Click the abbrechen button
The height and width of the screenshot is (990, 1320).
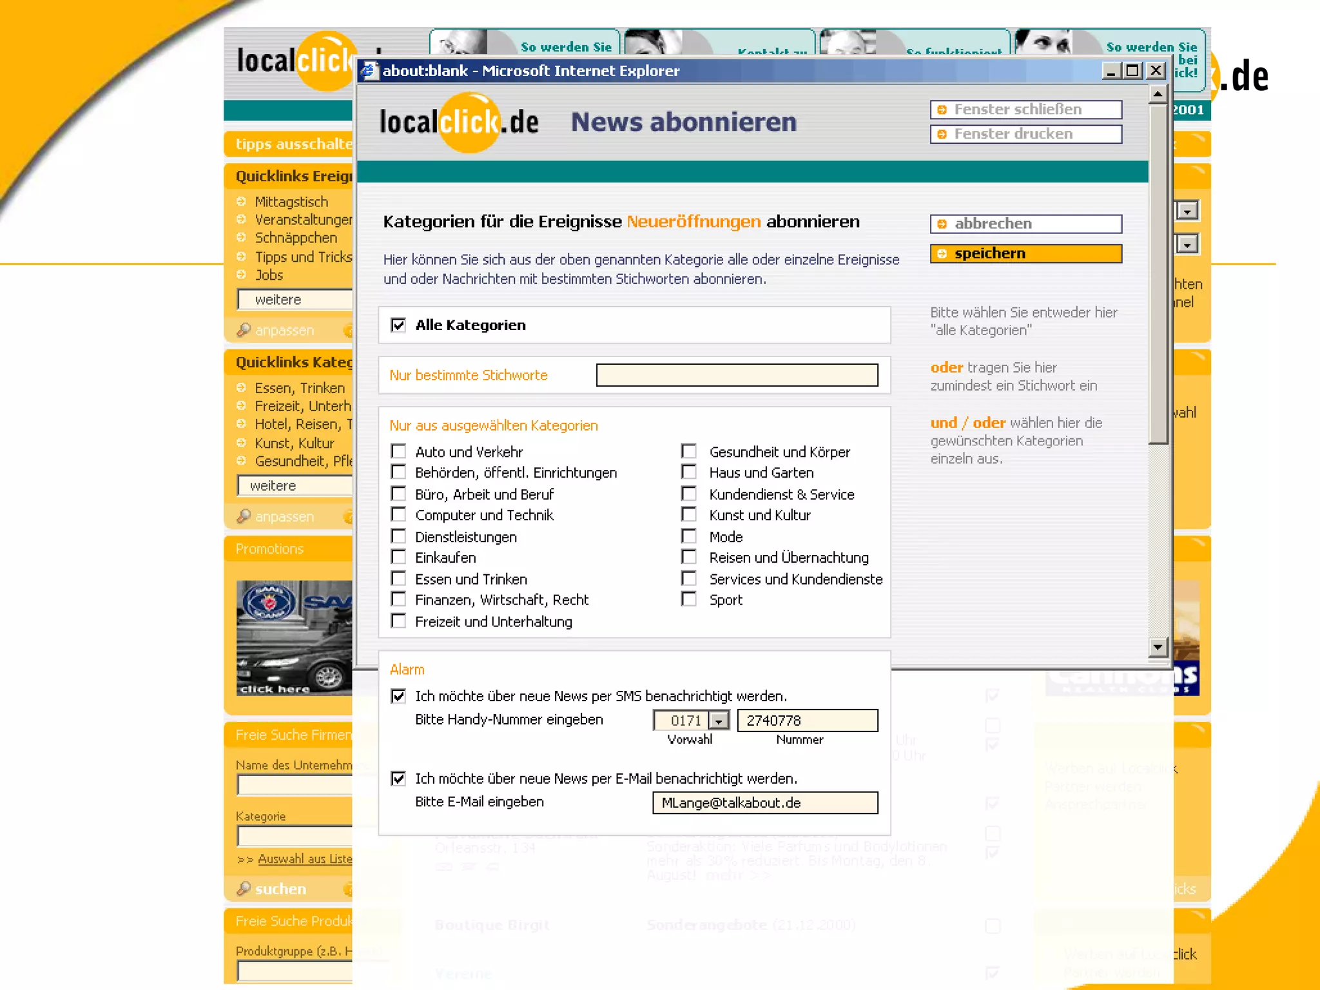[1025, 224]
